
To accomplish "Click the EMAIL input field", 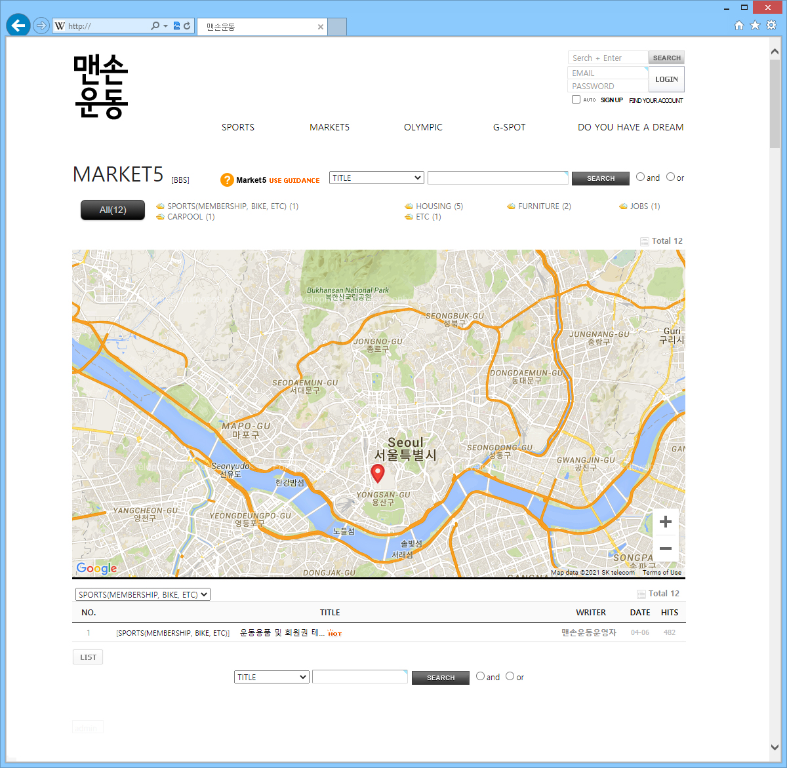I will tap(607, 73).
